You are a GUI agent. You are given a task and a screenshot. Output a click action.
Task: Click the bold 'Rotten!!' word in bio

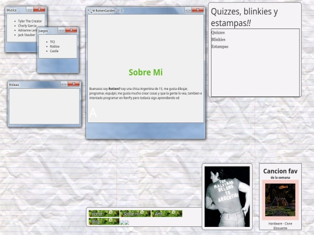point(115,89)
